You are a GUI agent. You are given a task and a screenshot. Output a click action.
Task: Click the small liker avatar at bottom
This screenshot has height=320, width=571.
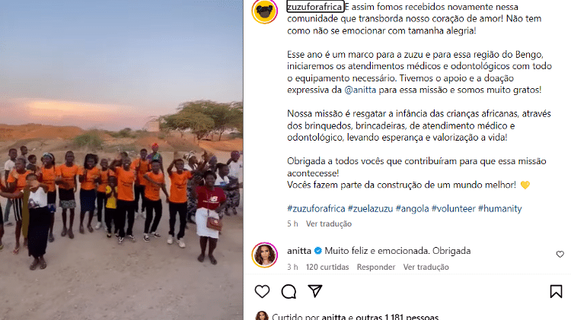pos(262,315)
